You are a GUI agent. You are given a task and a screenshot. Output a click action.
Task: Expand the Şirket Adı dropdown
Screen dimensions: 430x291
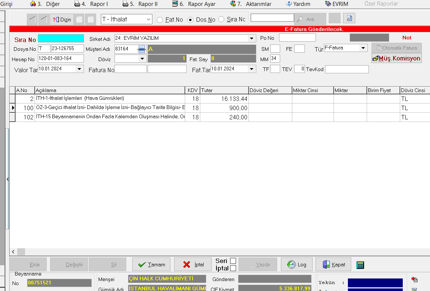tap(252, 38)
